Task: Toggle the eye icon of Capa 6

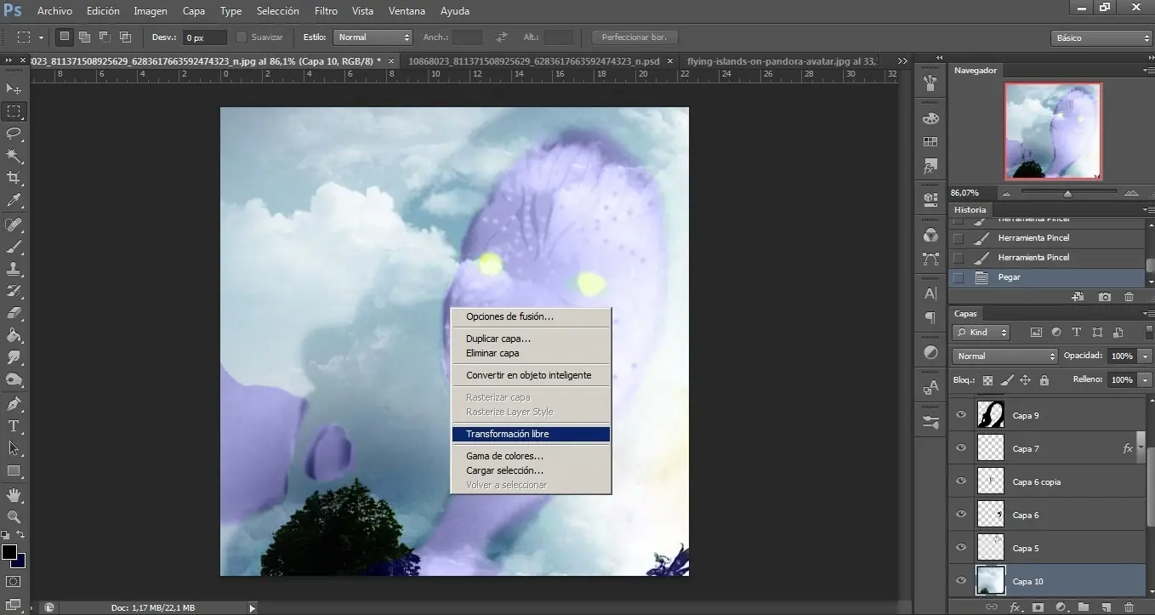Action: click(x=961, y=515)
